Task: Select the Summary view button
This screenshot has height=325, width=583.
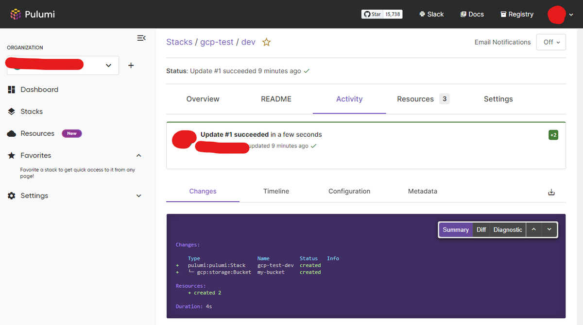Action: click(456, 230)
